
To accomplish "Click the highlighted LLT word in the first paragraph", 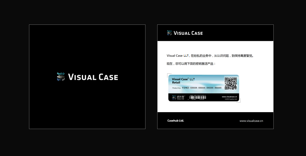I will click(x=186, y=55).
